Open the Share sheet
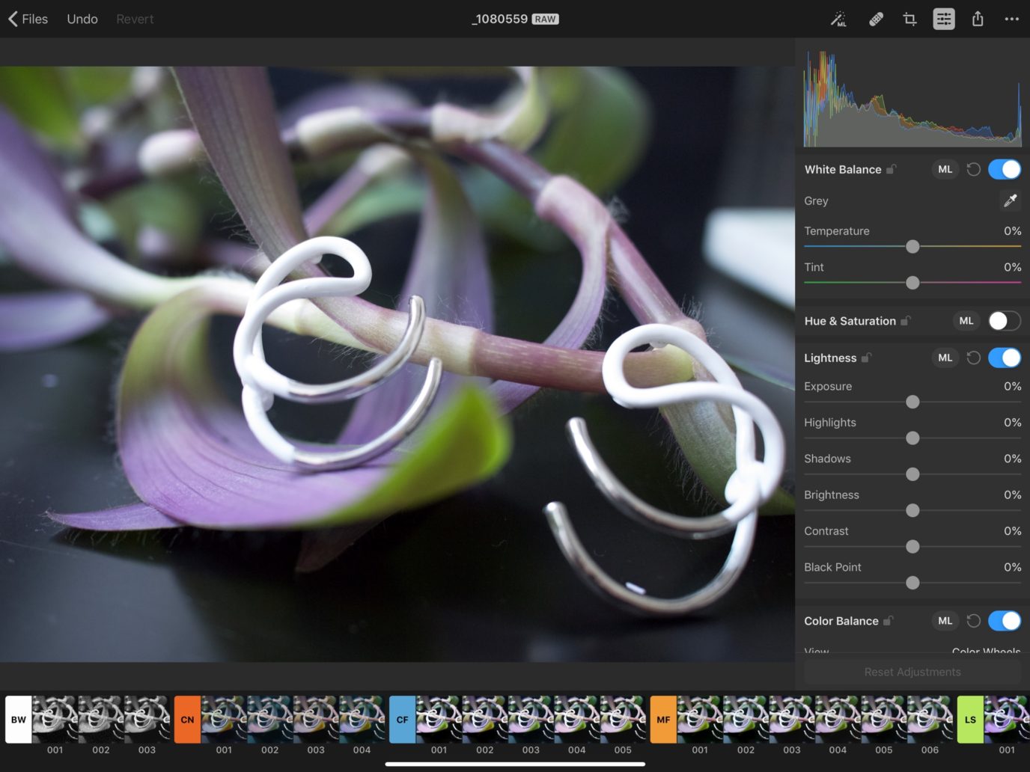 [x=978, y=19]
